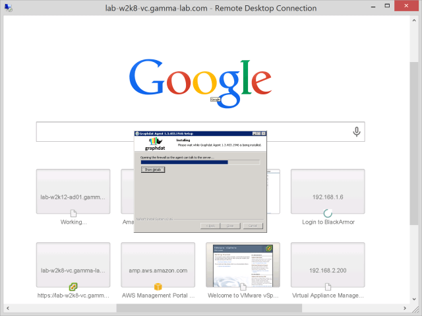Click the vertical scrollbar thumb
This screenshot has height=316, width=422.
(414, 143)
